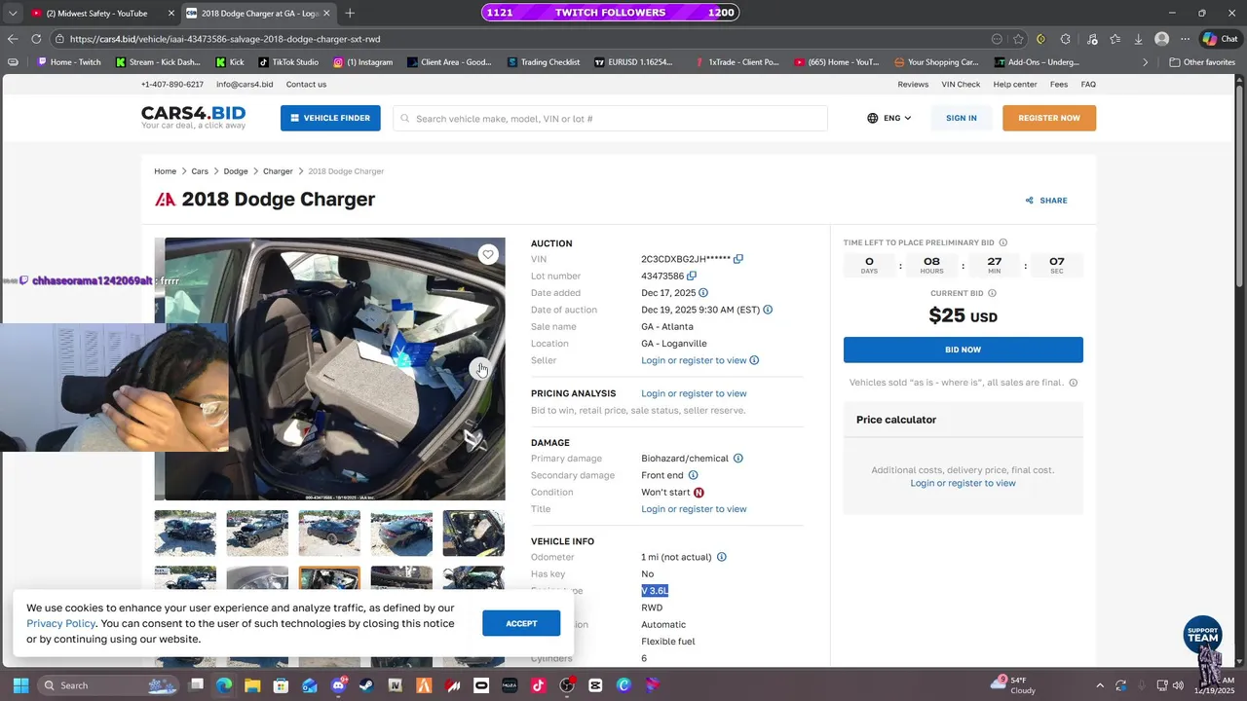Click the highlighted V 3.6L engine value
Screen dimensions: 1247x701
click(x=655, y=591)
